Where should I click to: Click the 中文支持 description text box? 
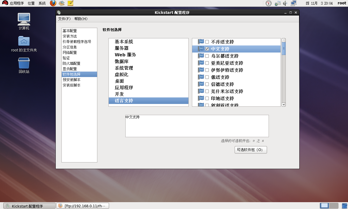197,126
